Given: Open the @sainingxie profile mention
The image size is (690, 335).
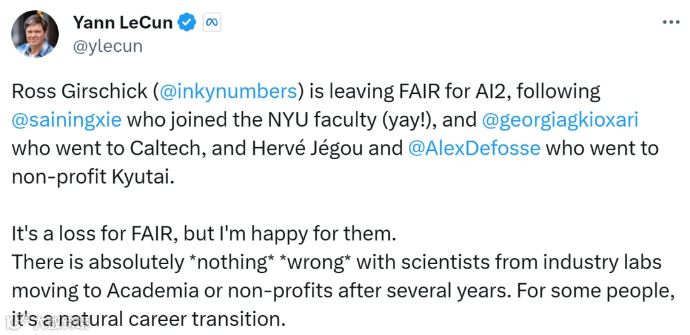Looking at the screenshot, I should pyautogui.click(x=66, y=120).
